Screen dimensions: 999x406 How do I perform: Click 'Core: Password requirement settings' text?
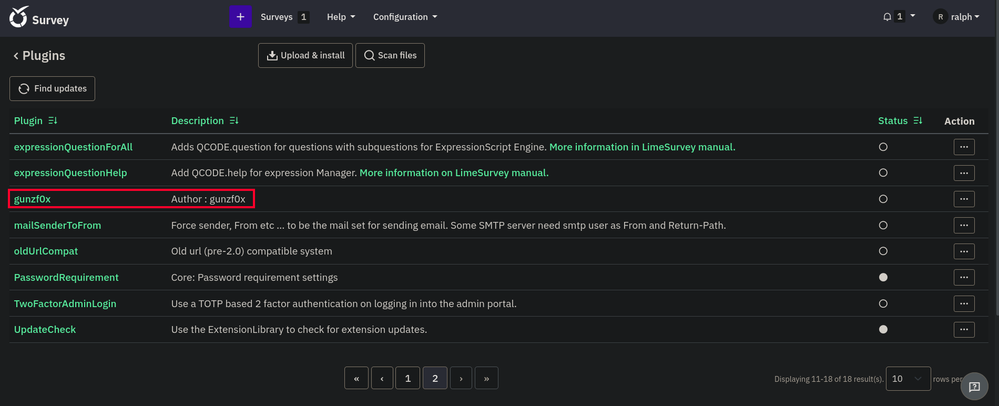coord(254,277)
